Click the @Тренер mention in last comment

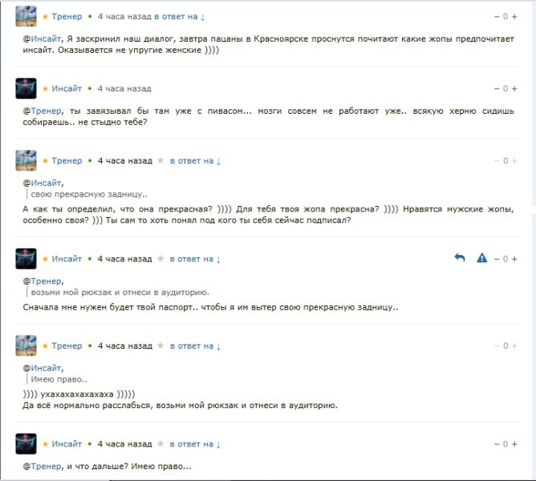(43, 466)
